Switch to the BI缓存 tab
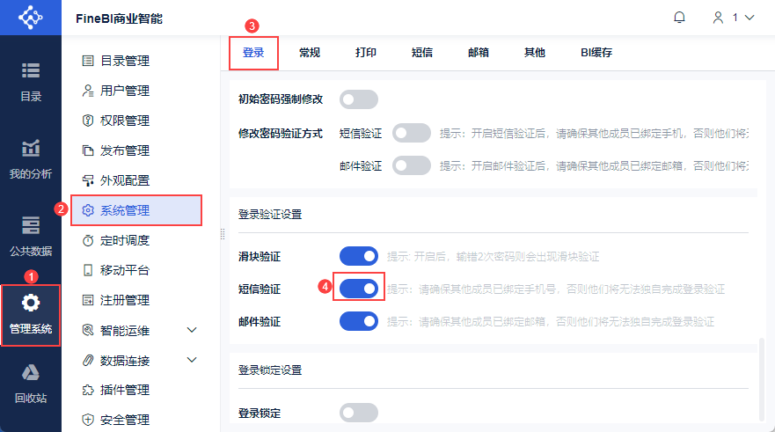Viewport: 775px width, 432px height. click(x=596, y=53)
